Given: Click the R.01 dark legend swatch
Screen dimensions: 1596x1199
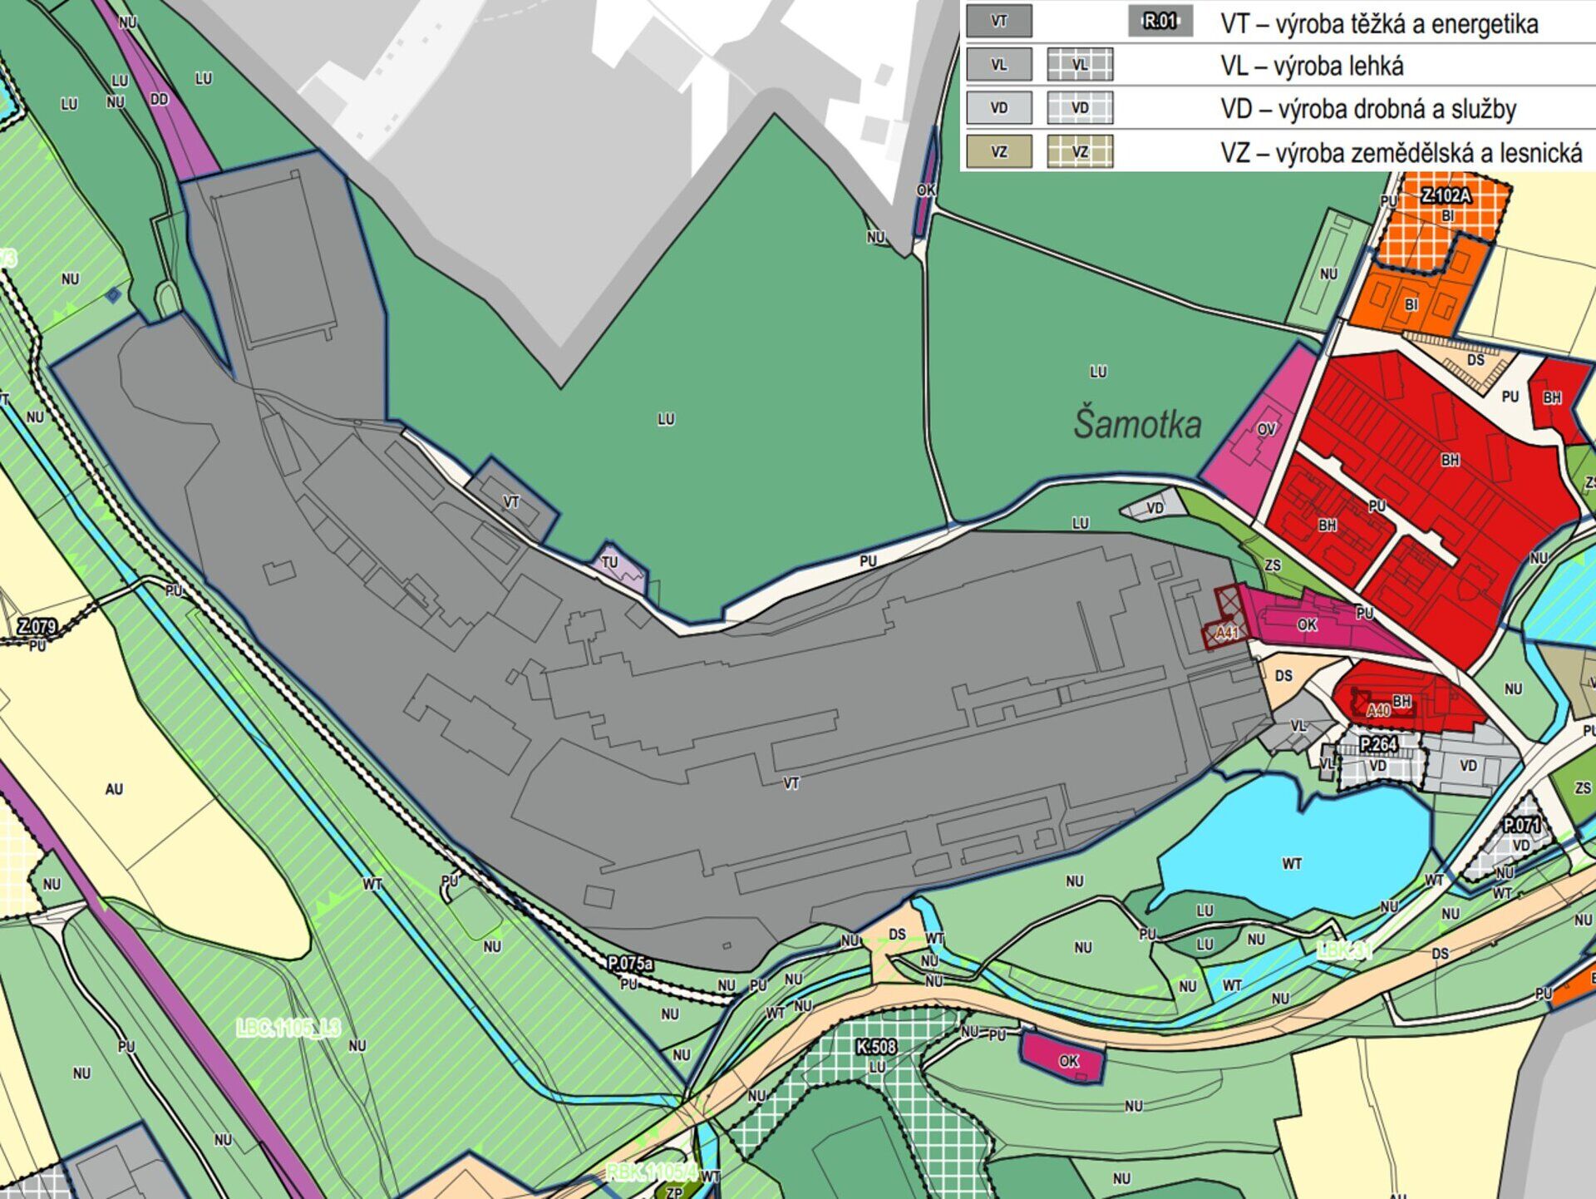Looking at the screenshot, I should [x=1160, y=22].
